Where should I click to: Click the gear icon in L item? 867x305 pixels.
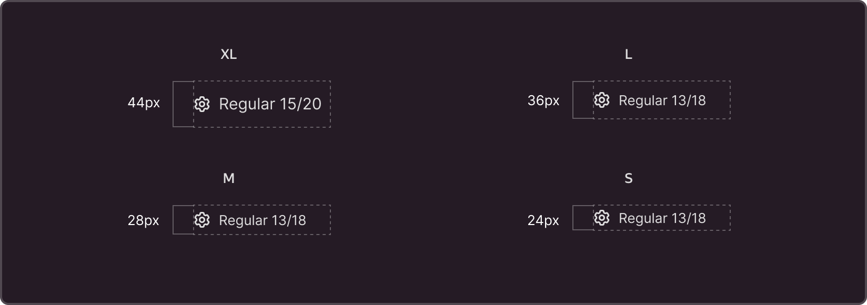(602, 100)
